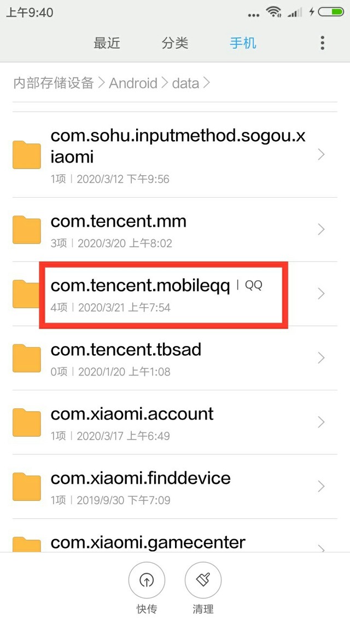Image resolution: width=350 pixels, height=623 pixels.
Task: Tap the com.xiaomi.account folder icon
Action: click(x=27, y=422)
